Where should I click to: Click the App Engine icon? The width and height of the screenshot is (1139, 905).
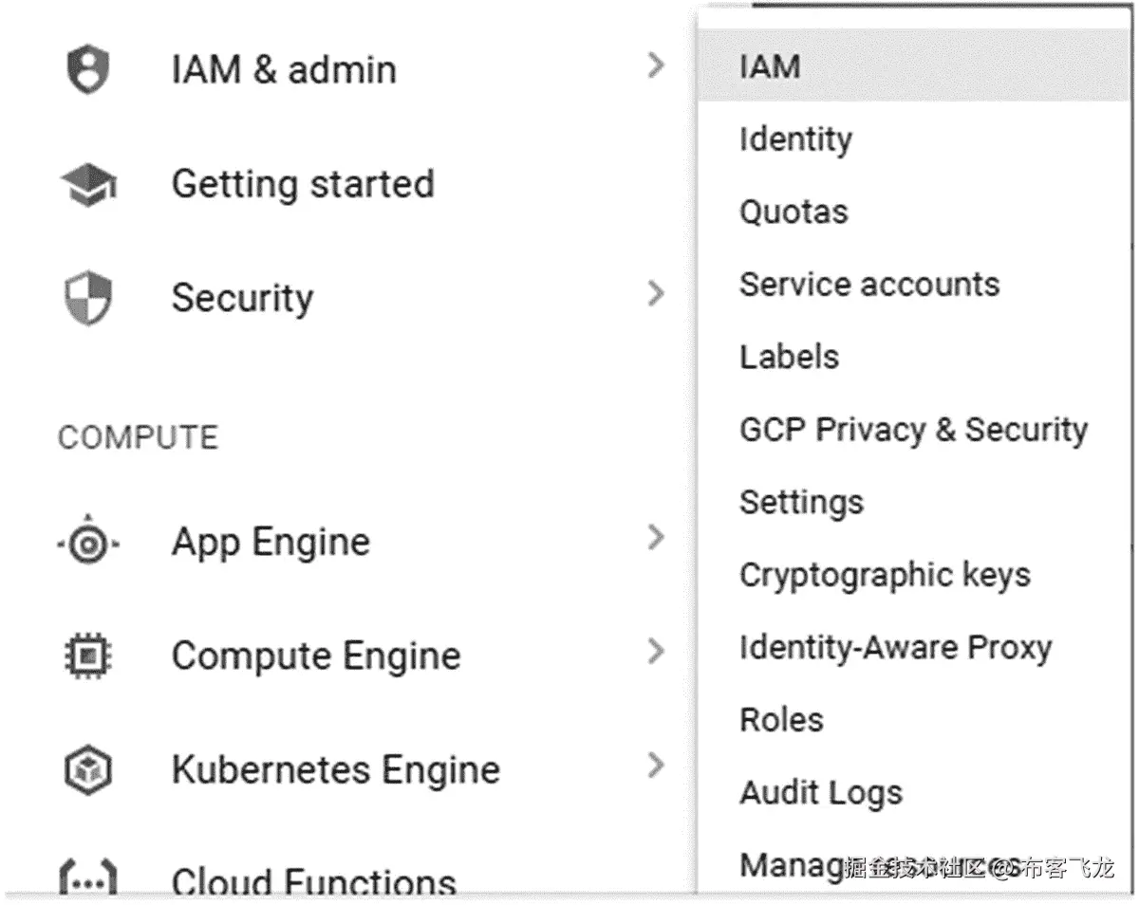pyautogui.click(x=87, y=544)
